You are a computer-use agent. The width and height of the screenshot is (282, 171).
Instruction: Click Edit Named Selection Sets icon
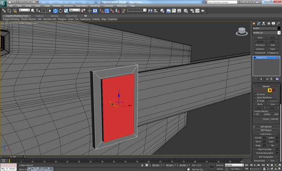[x=123, y=11]
